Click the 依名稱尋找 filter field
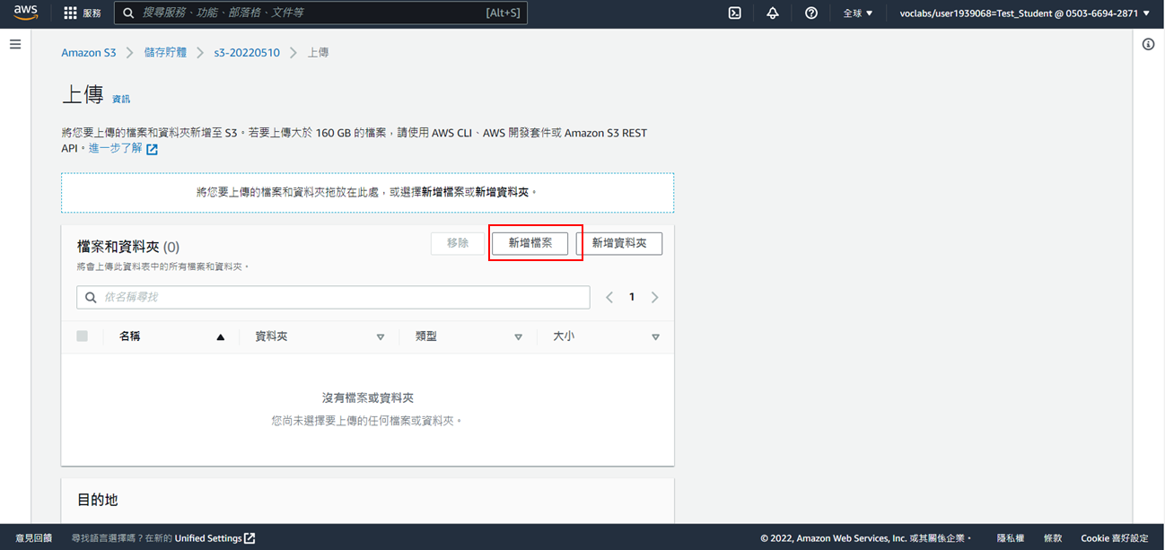The image size is (1165, 550). click(x=333, y=297)
